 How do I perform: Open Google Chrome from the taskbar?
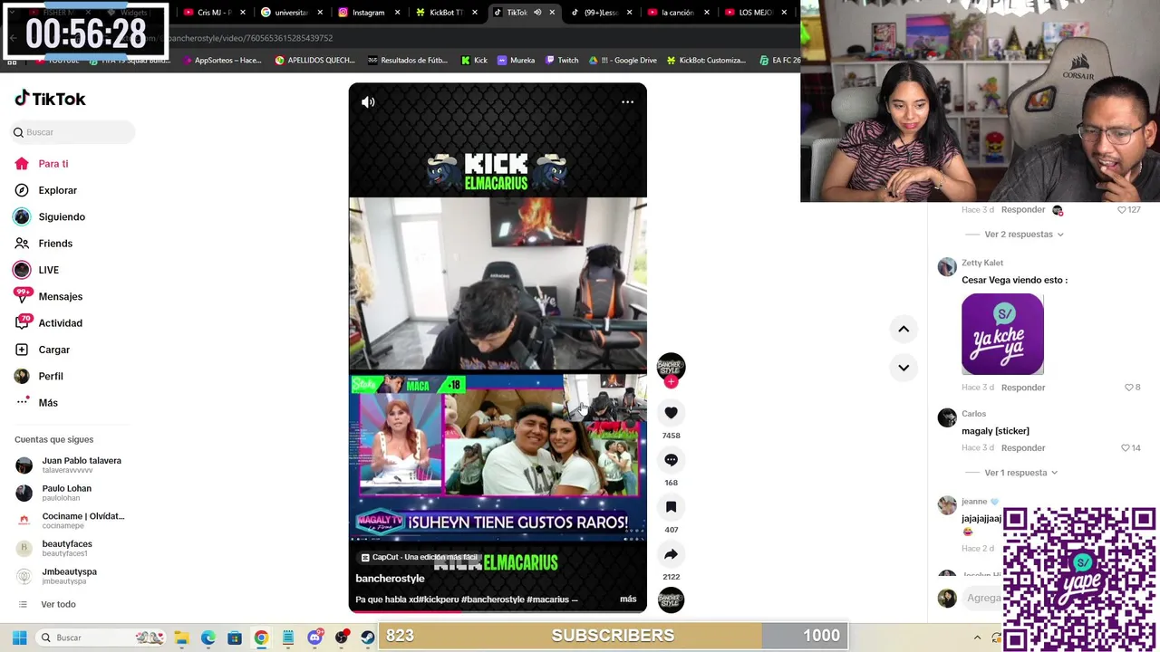tap(261, 638)
